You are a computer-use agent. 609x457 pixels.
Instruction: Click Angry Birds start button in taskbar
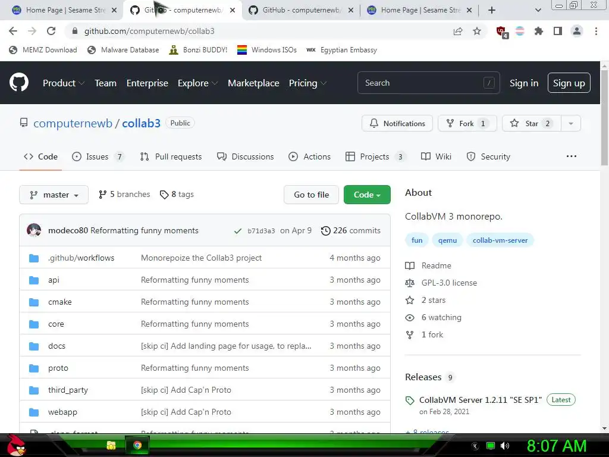click(x=16, y=445)
